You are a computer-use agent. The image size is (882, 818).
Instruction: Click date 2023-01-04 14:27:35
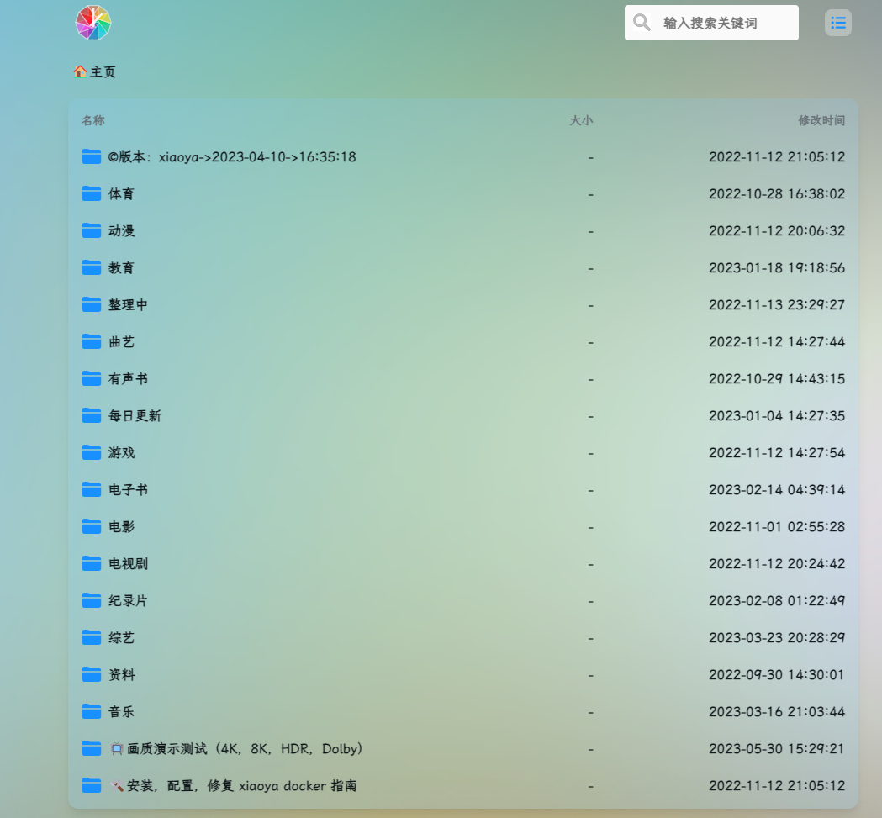point(777,416)
